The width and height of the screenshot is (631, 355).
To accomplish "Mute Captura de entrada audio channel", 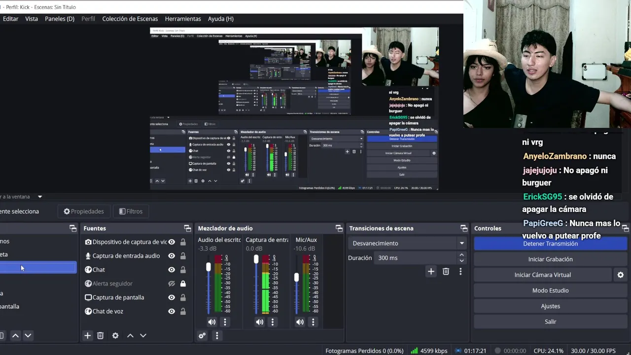I will click(259, 322).
